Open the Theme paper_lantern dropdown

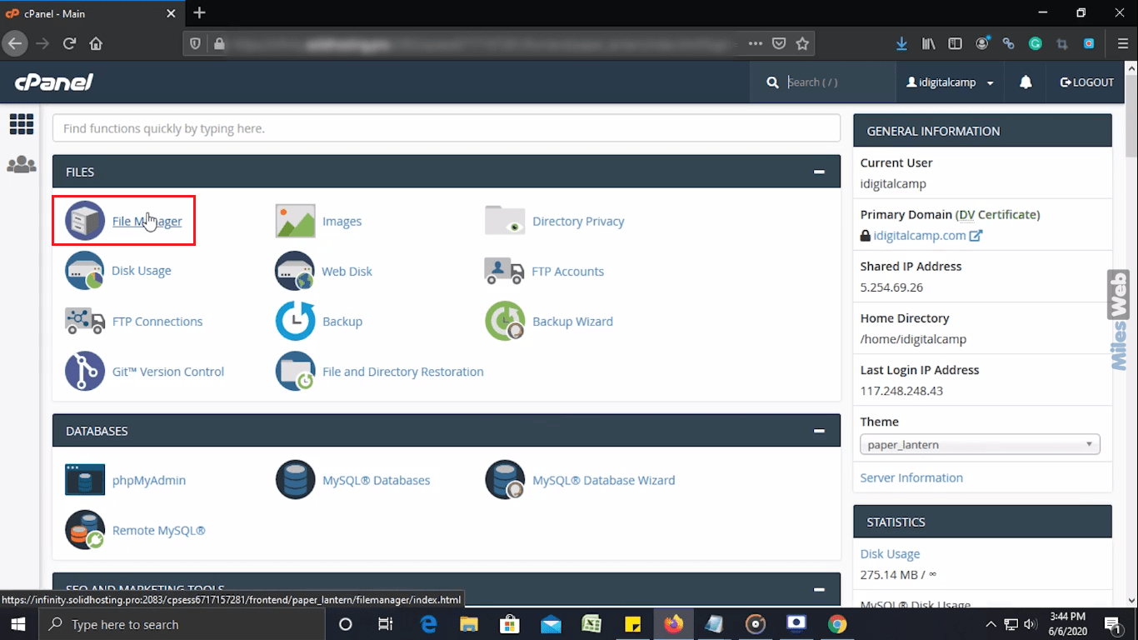point(980,445)
